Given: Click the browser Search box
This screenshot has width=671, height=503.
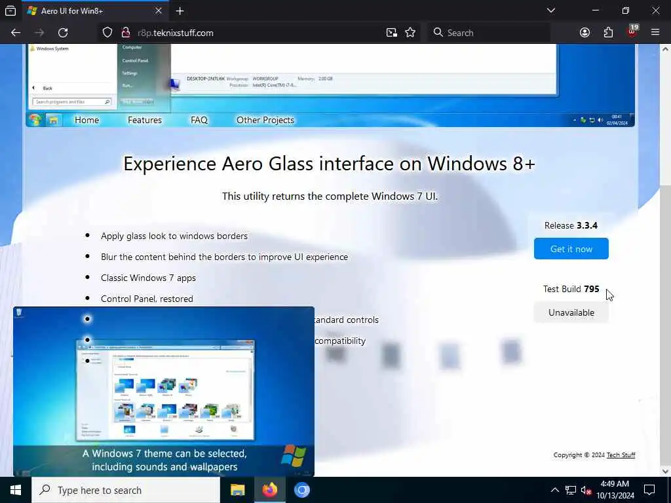Looking at the screenshot, I should click(x=490, y=33).
